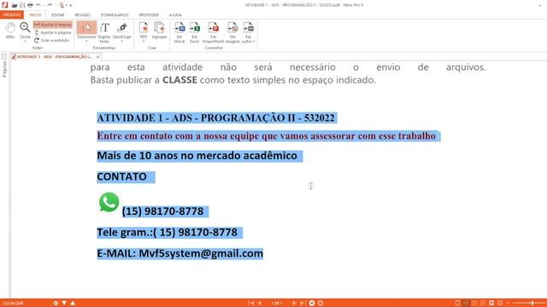Switch to the INÍCIO ribbon tab
Screen dimensions: 547x307
35,15
